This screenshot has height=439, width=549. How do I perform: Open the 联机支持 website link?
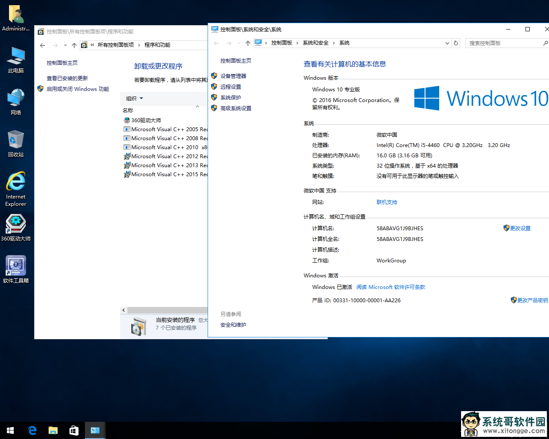point(387,202)
